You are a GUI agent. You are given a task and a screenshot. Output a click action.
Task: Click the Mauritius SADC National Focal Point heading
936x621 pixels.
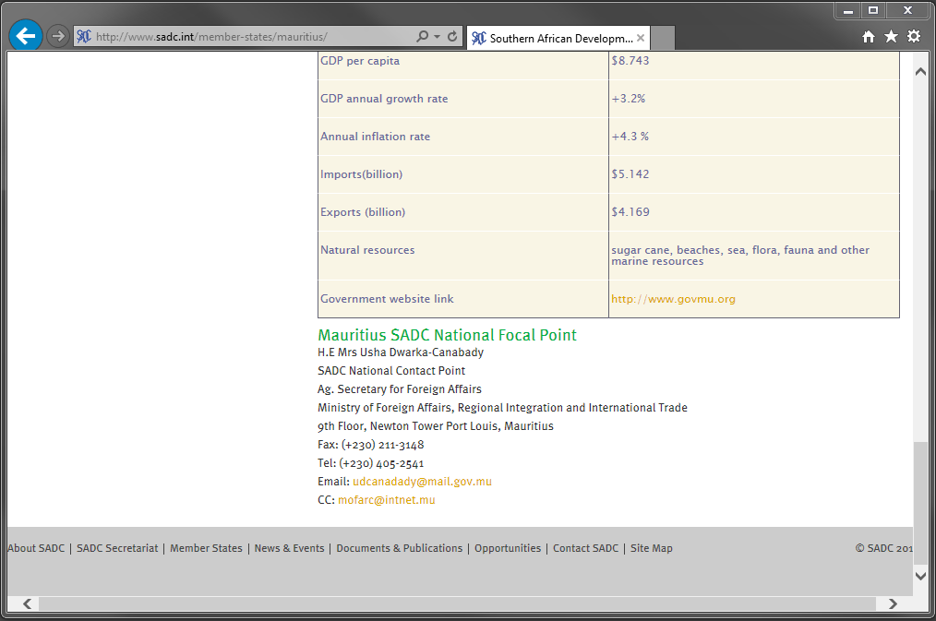pos(447,335)
